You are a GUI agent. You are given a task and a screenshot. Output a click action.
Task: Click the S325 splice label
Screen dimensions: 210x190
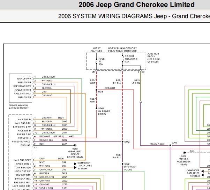pyautogui.click(x=100, y=92)
